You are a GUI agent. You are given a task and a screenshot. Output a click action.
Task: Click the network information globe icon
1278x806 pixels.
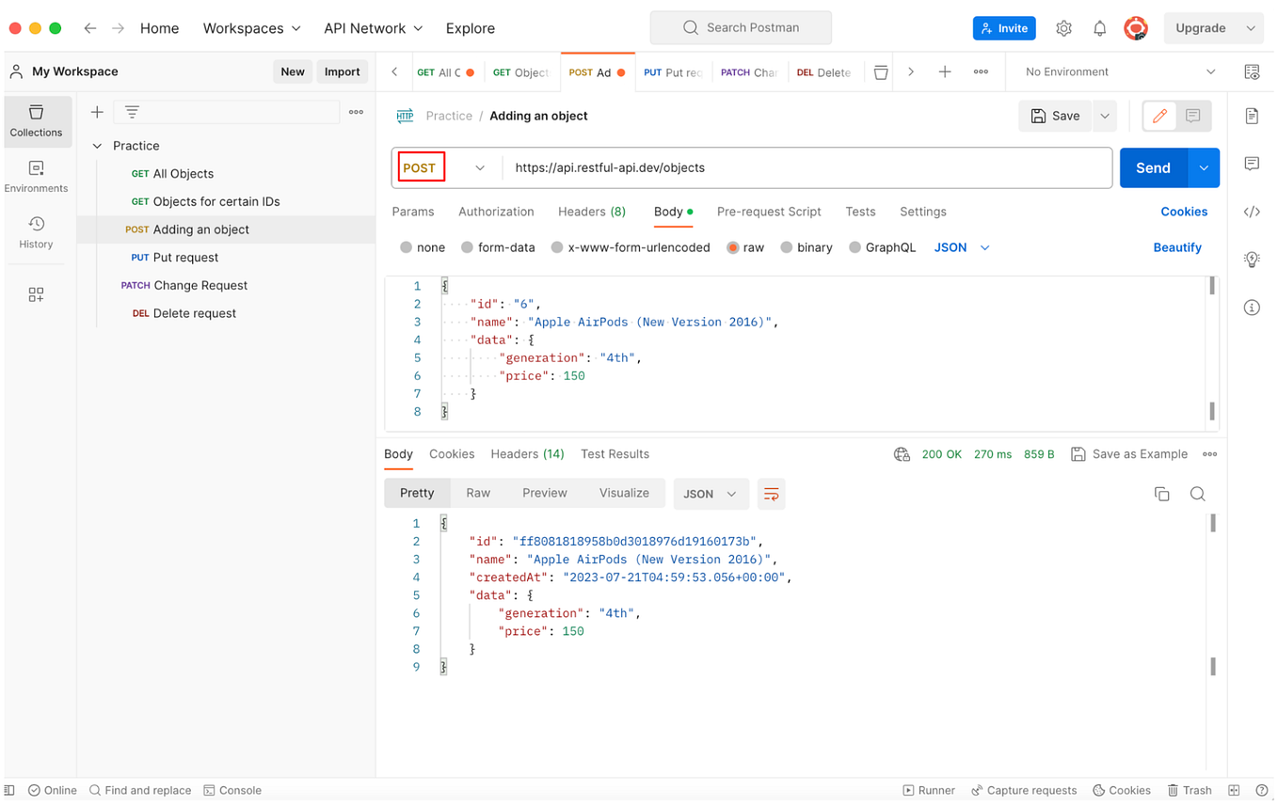(902, 454)
